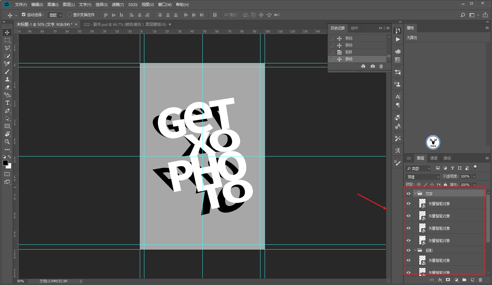
Task: Create new snapshot camera icon
Action: tap(373, 66)
